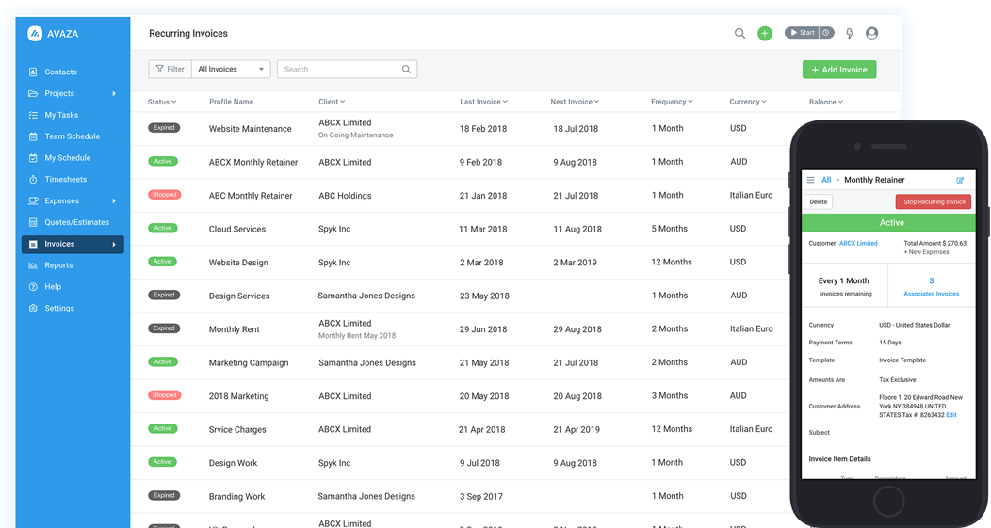This screenshot has width=991, height=528.
Task: Open the Cloud Services profile
Action: pyautogui.click(x=237, y=230)
